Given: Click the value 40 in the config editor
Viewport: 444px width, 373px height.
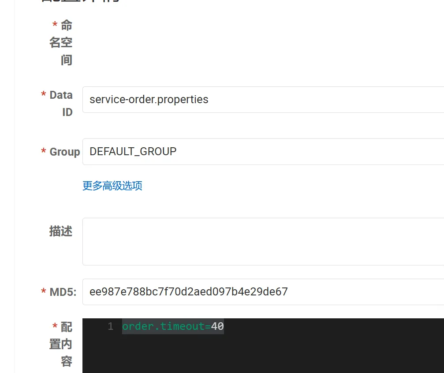Looking at the screenshot, I should (217, 327).
